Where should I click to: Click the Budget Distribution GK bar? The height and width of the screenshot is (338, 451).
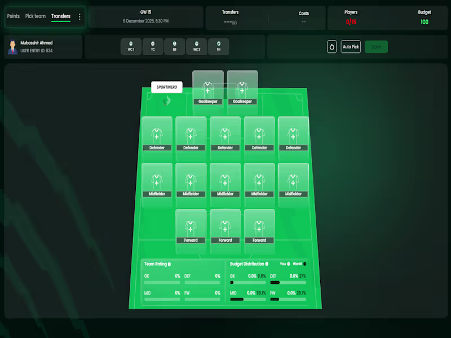[x=247, y=283]
